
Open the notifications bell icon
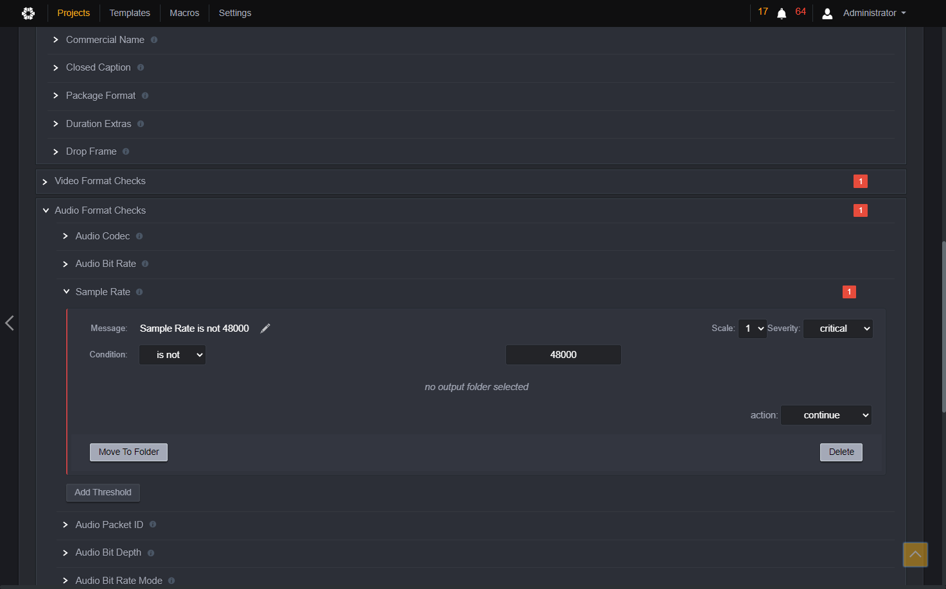coord(782,13)
